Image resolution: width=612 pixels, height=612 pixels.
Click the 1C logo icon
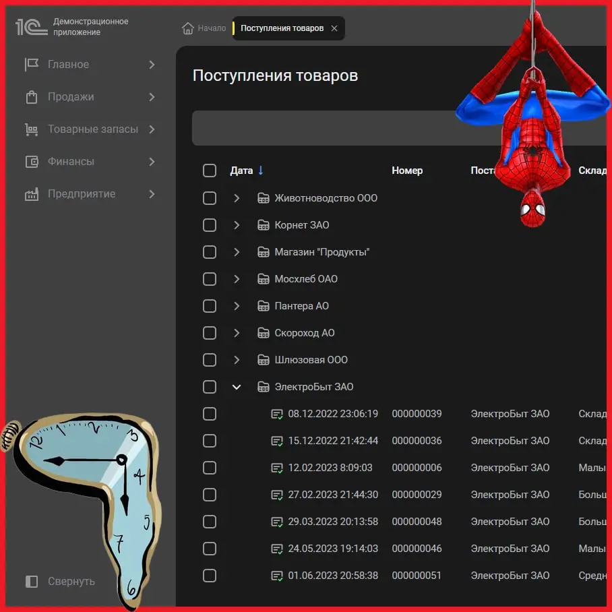pos(31,28)
